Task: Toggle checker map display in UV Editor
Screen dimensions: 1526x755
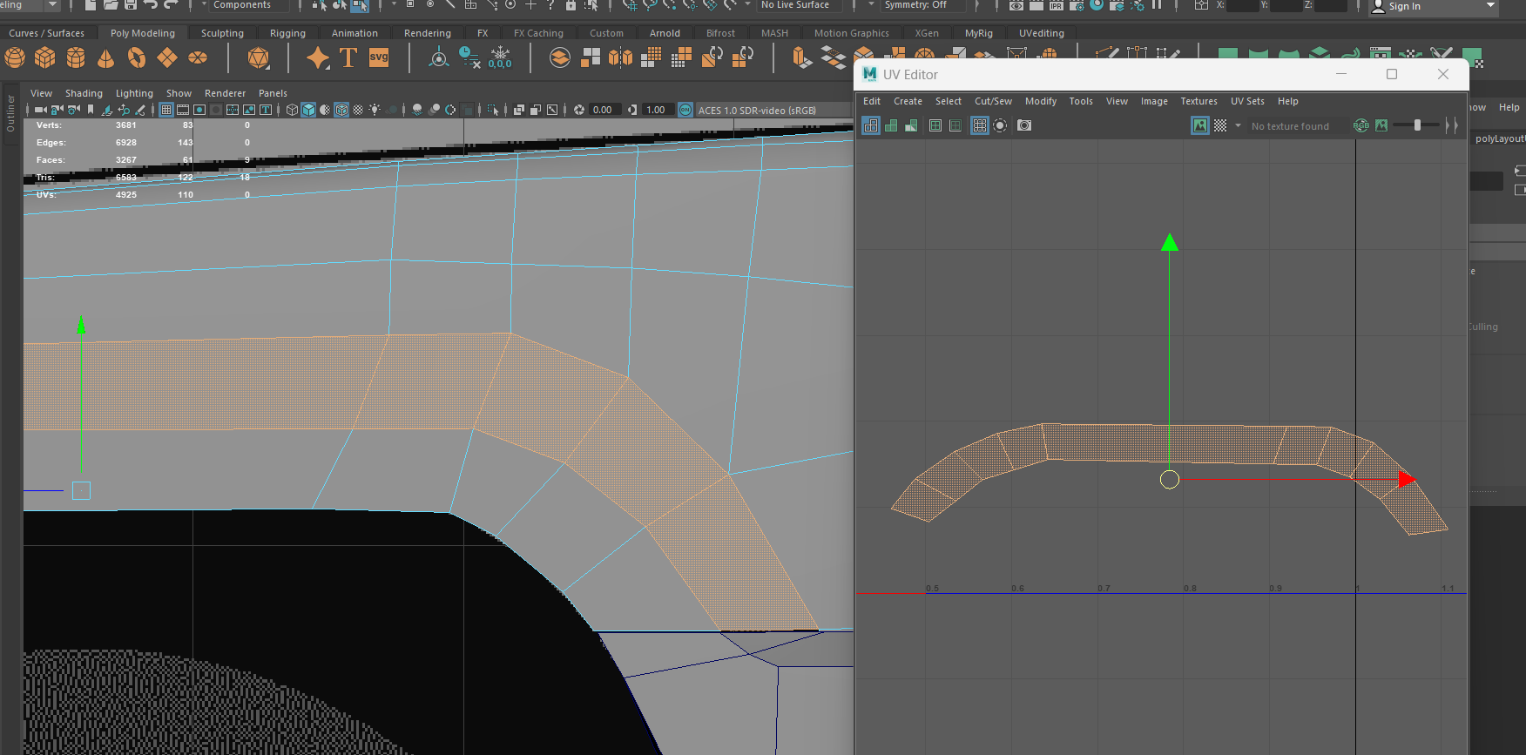Action: [1220, 125]
